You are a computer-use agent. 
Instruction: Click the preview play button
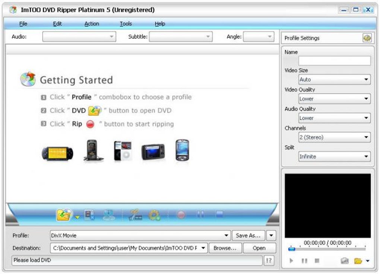pyautogui.click(x=291, y=261)
